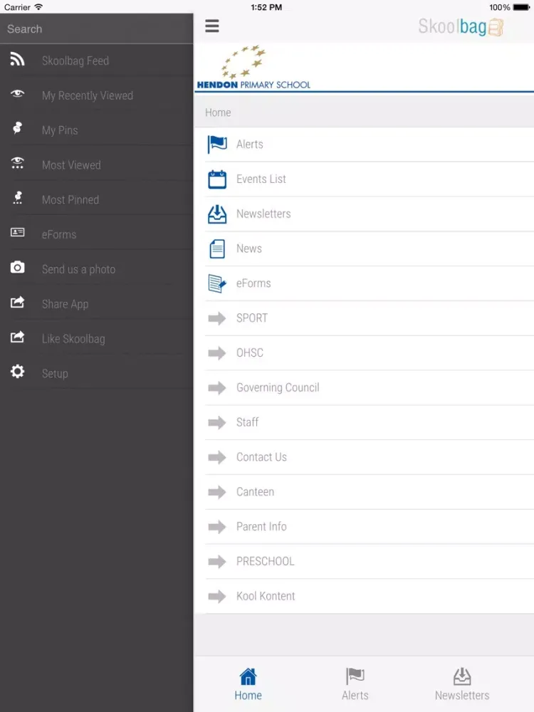
Task: Tap the Wi-Fi indicator in status bar
Action: pyautogui.click(x=39, y=7)
